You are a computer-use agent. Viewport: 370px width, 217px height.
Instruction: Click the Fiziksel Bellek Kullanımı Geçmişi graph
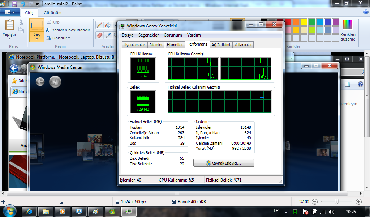click(220, 102)
